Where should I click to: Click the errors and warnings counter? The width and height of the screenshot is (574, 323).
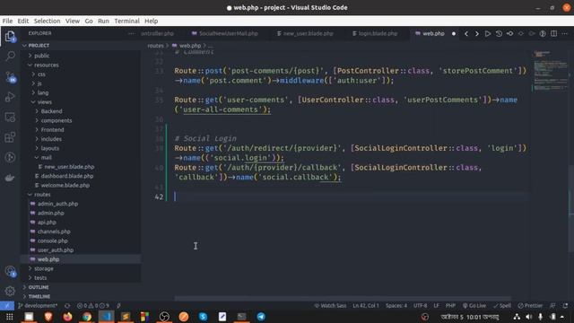93,305
